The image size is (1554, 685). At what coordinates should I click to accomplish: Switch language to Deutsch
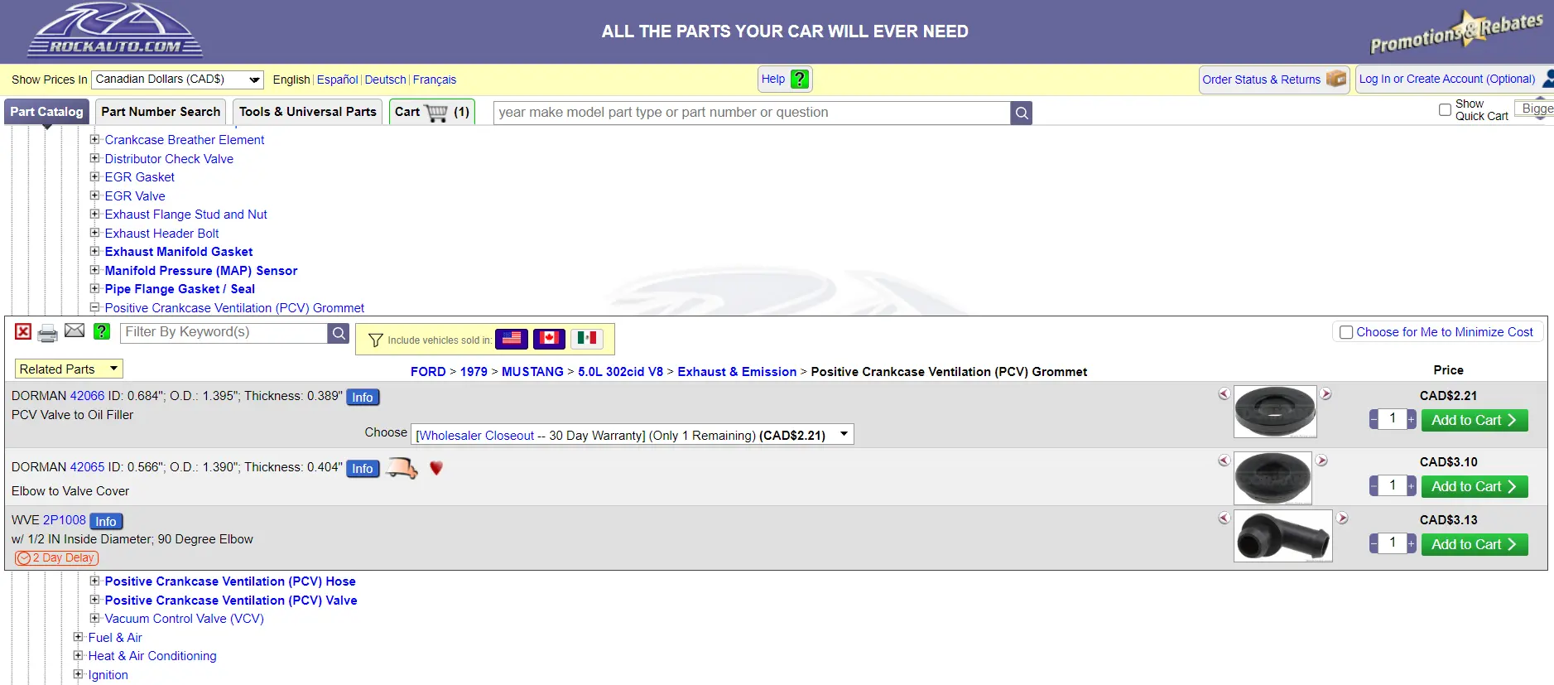click(385, 80)
